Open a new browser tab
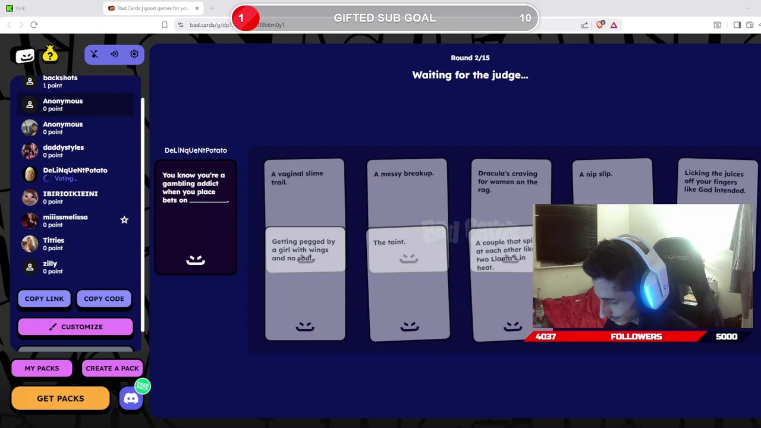 212,8
